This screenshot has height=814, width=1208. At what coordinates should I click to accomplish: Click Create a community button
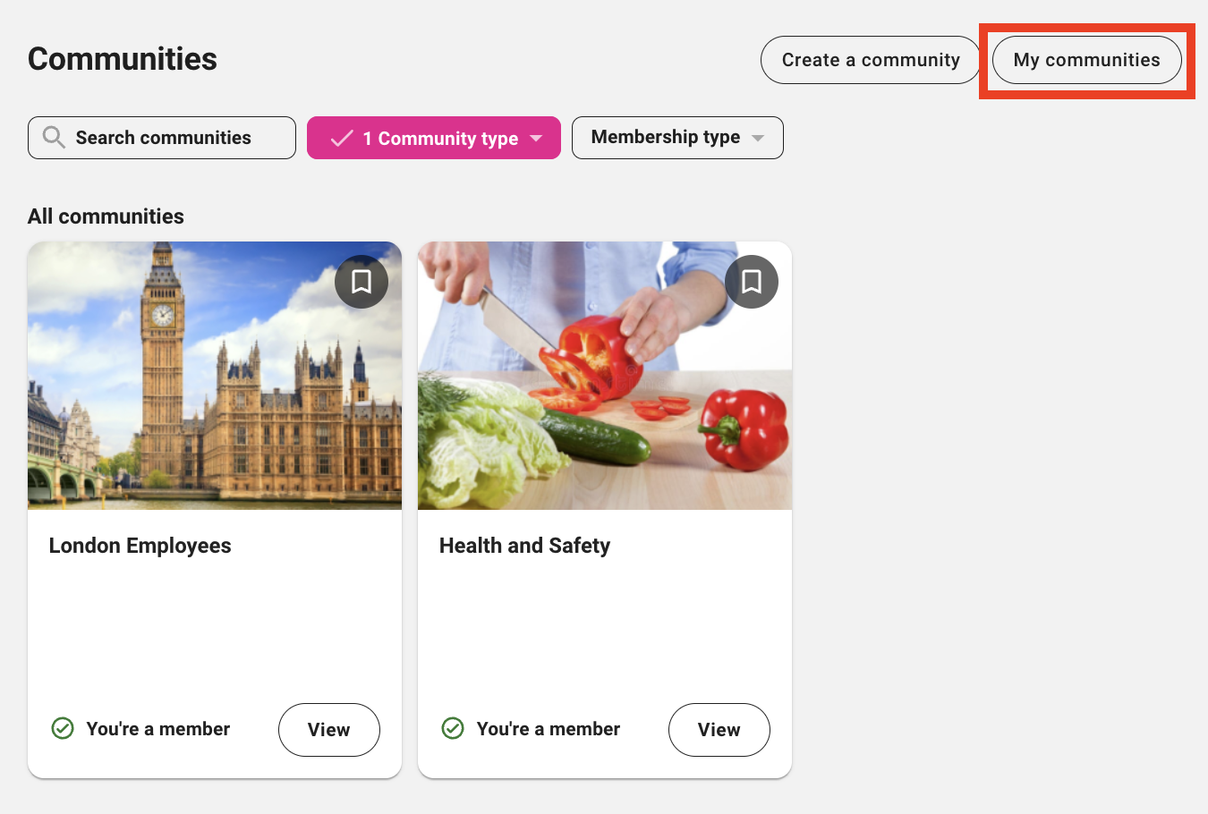coord(870,60)
